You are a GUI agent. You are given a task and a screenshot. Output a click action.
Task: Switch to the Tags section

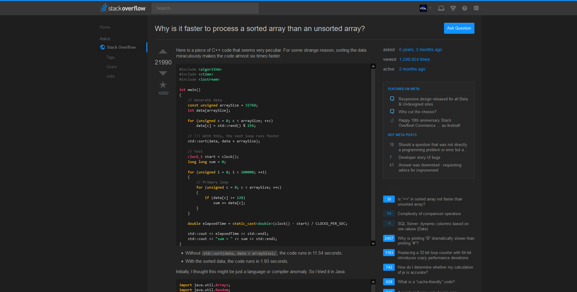coord(110,57)
